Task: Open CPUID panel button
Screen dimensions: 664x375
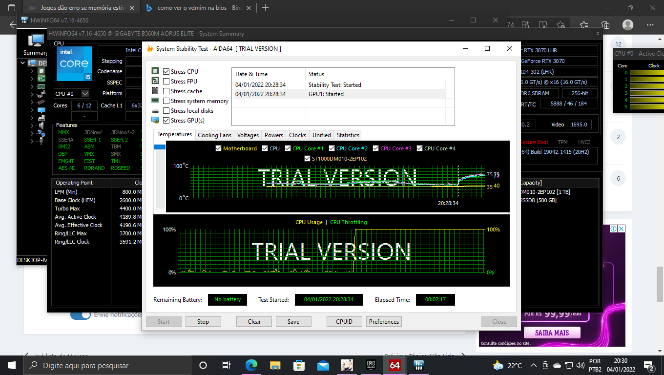Action: tap(345, 322)
